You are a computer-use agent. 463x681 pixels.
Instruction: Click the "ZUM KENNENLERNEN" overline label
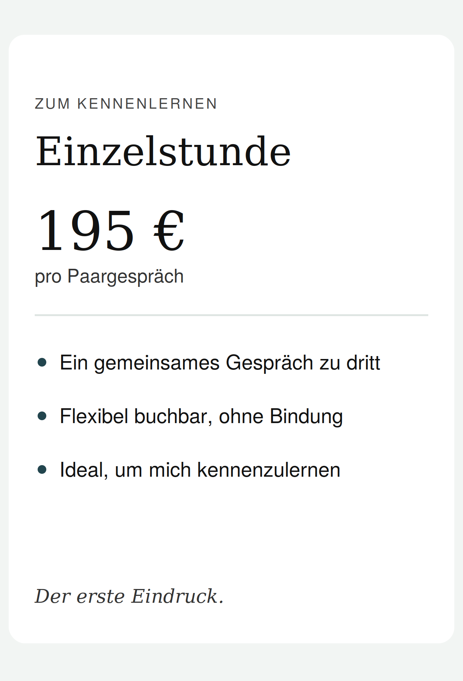click(126, 104)
